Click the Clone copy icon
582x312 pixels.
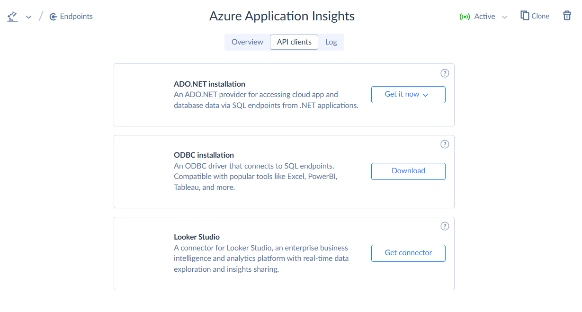[x=525, y=16]
